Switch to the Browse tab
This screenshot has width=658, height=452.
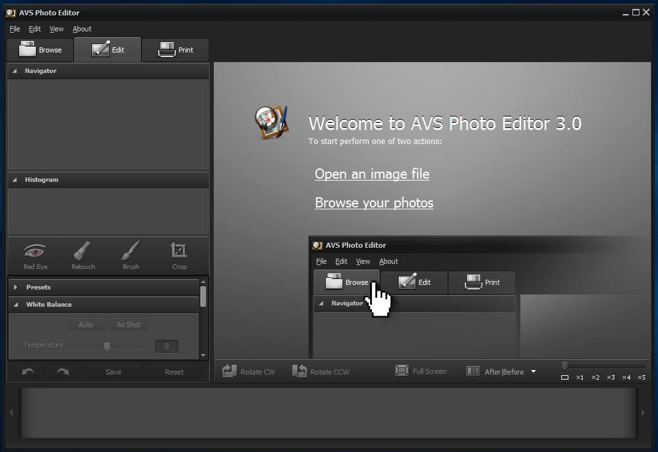coord(40,50)
